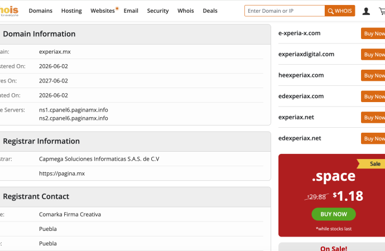Click the Whois logo in the header

[x=9, y=11]
